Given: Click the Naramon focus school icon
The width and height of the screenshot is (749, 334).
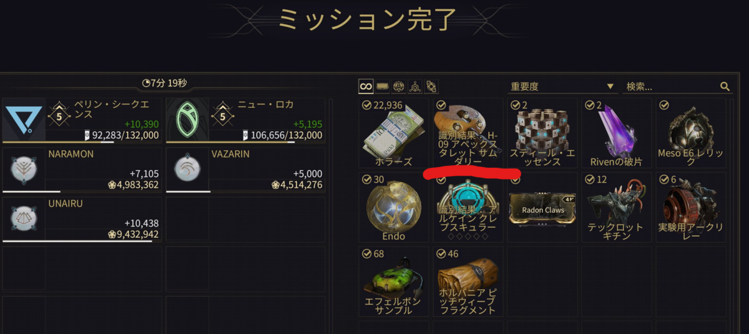Looking at the screenshot, I should pos(22,169).
